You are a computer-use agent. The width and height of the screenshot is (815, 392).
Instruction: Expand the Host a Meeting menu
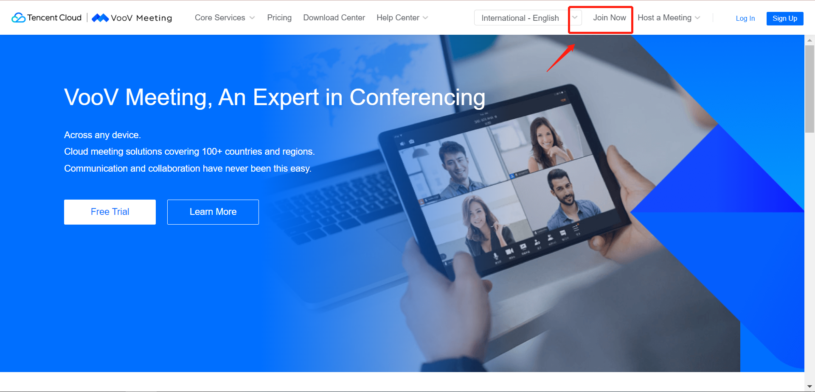point(669,18)
